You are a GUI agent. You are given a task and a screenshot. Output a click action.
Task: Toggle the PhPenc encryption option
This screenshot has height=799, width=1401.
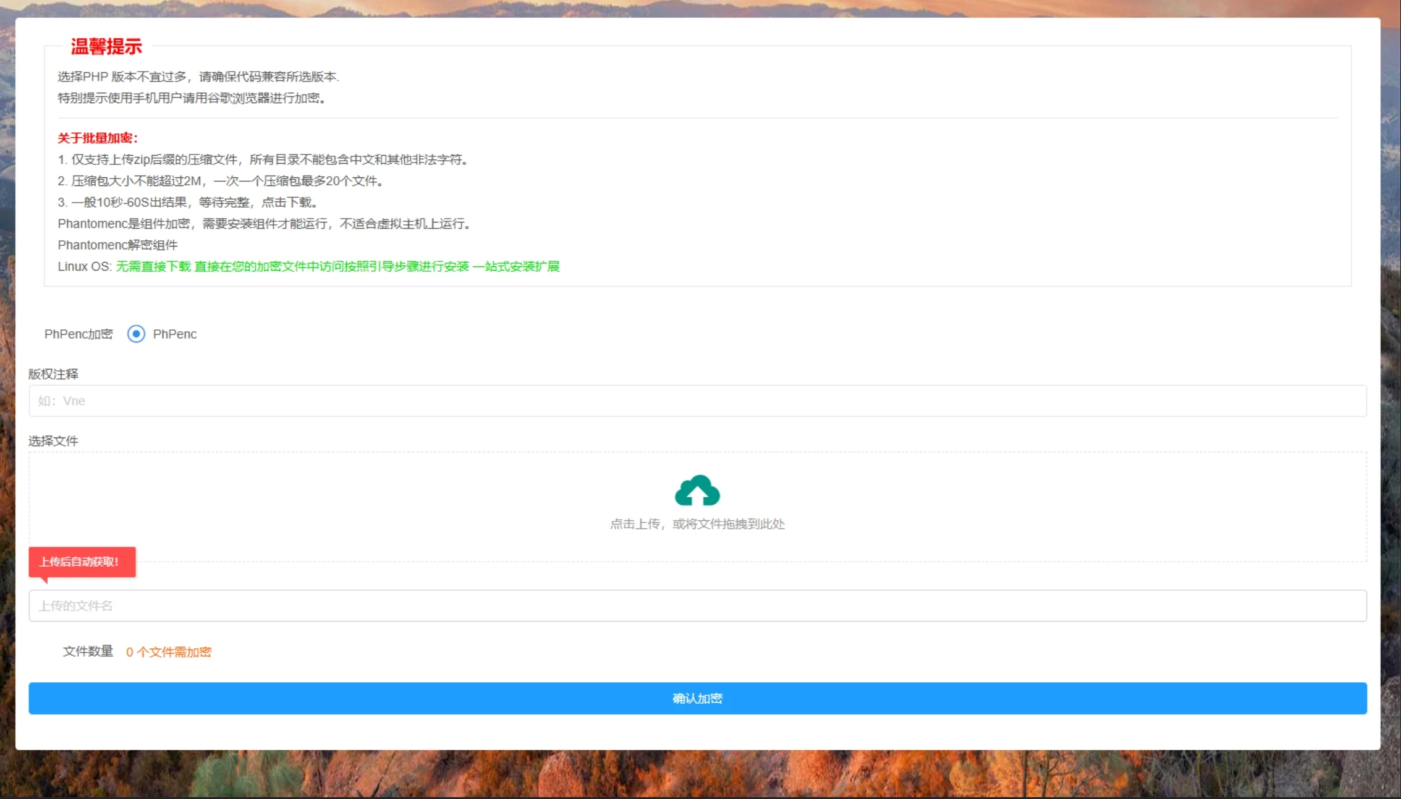tap(137, 334)
